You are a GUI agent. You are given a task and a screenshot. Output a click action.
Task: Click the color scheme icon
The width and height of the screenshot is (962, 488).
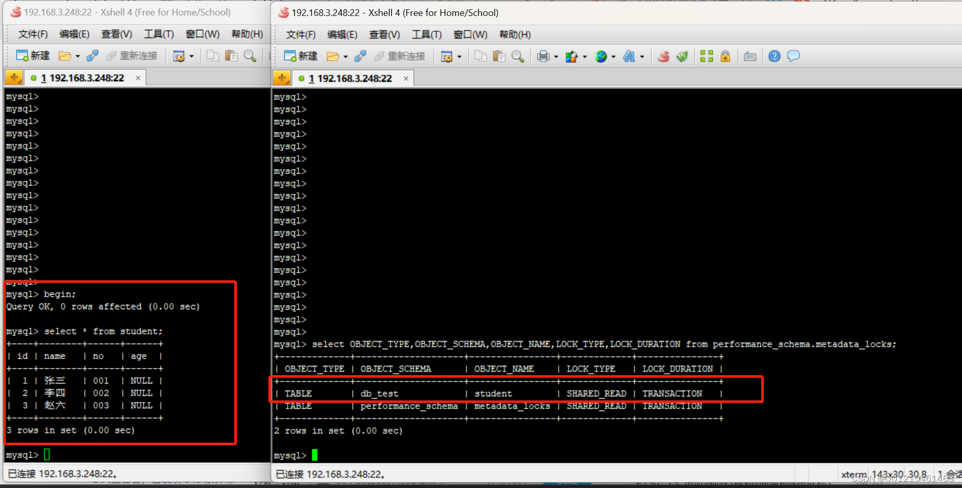click(571, 56)
